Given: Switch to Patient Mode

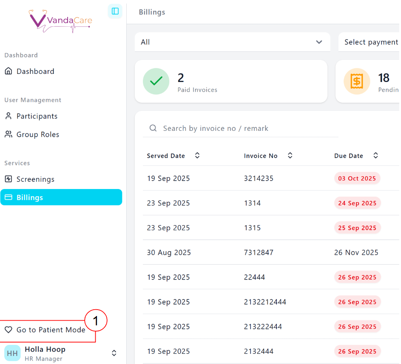Looking at the screenshot, I should (51, 330).
